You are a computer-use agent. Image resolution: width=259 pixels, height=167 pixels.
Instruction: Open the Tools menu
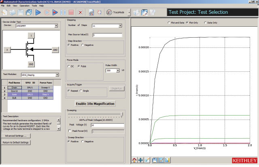[x=34, y=6]
